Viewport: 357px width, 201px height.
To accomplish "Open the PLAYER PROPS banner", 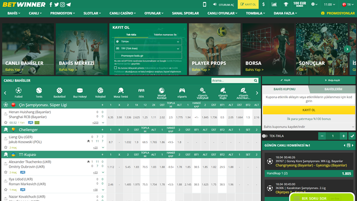I will [214, 49].
